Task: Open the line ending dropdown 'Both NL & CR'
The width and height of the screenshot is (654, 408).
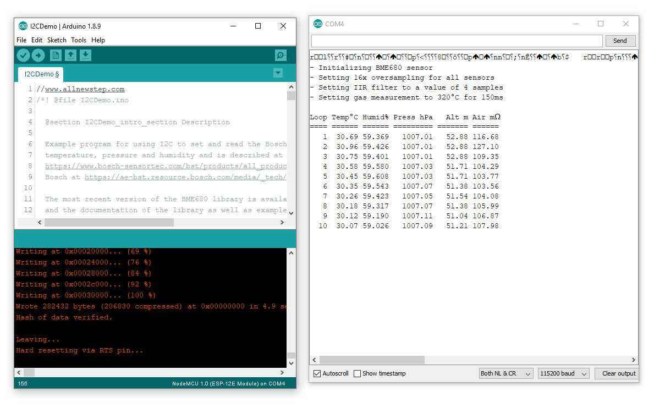Action: tap(506, 373)
